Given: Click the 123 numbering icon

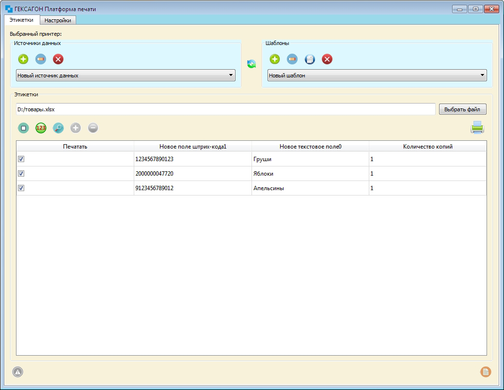Looking at the screenshot, I should [41, 128].
